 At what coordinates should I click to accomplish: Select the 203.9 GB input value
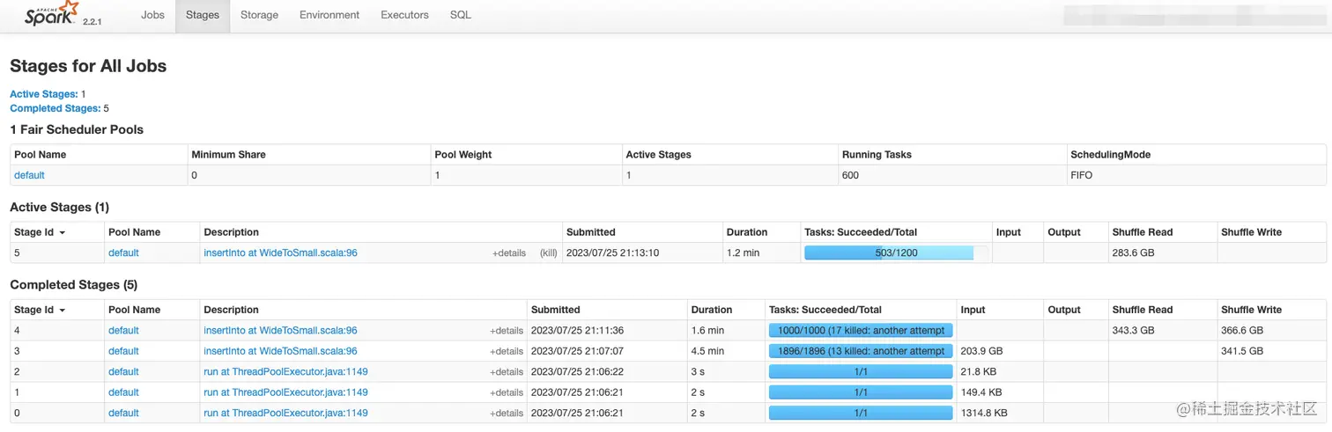pos(982,351)
